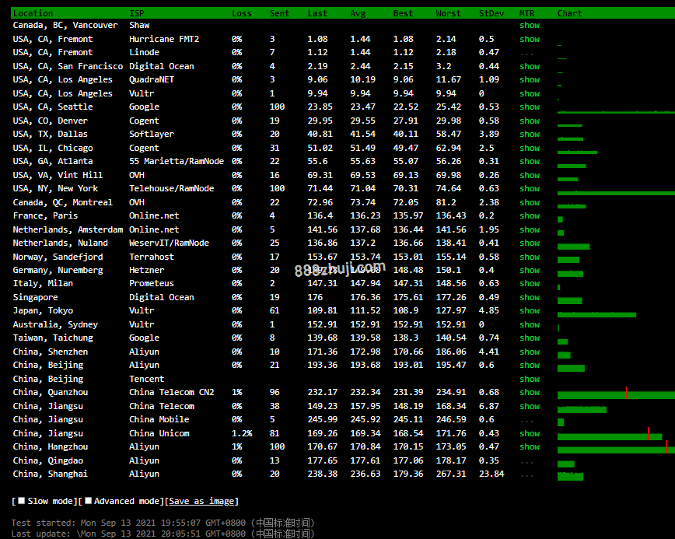The image size is (675, 539).
Task: Click the Japan Tokyo latency chart bar
Action: click(x=596, y=315)
